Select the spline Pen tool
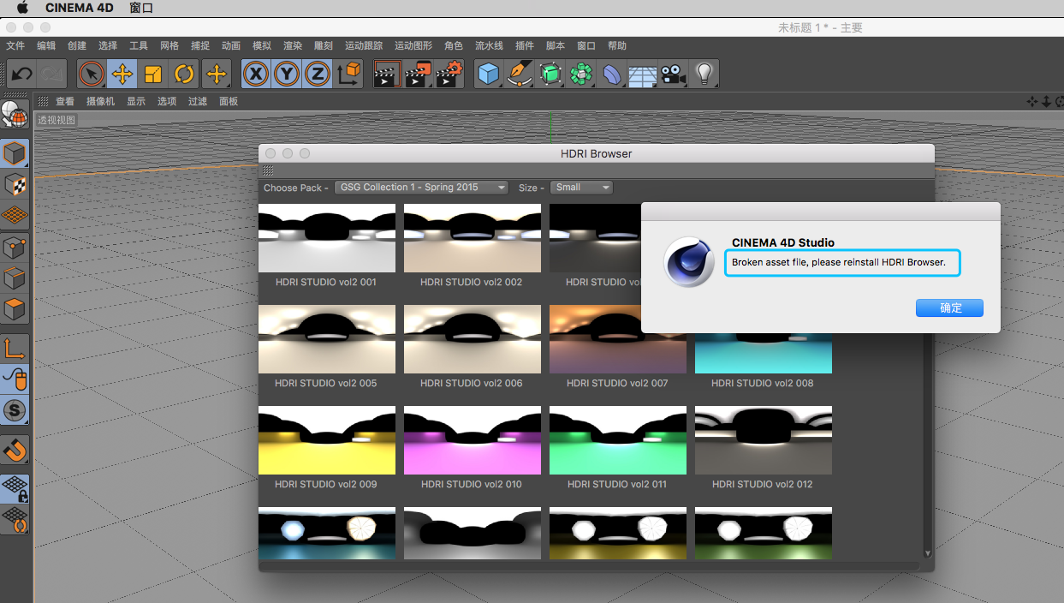The width and height of the screenshot is (1064, 603). (x=520, y=74)
